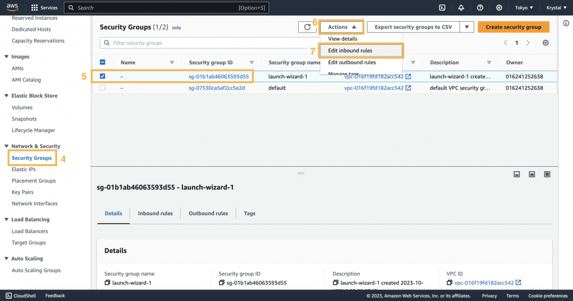This screenshot has height=301, width=573.
Task: Open table preferences gear icon
Action: click(x=546, y=43)
